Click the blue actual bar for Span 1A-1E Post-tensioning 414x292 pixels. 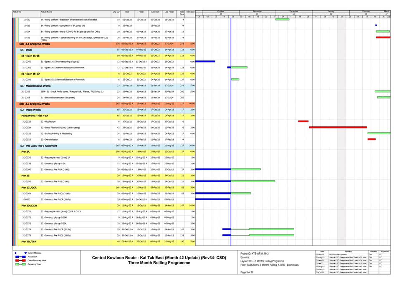(x=205, y=61)
